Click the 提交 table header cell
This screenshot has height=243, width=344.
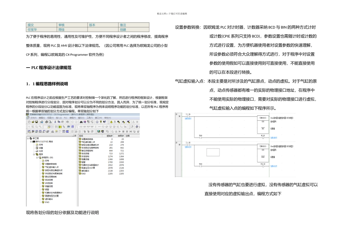tap(42, 25)
